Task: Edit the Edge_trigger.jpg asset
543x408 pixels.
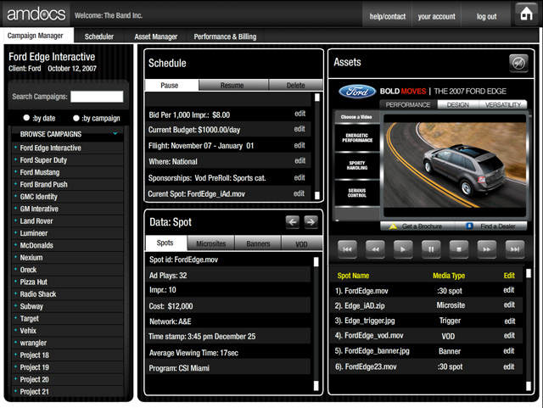Action: click(x=510, y=321)
